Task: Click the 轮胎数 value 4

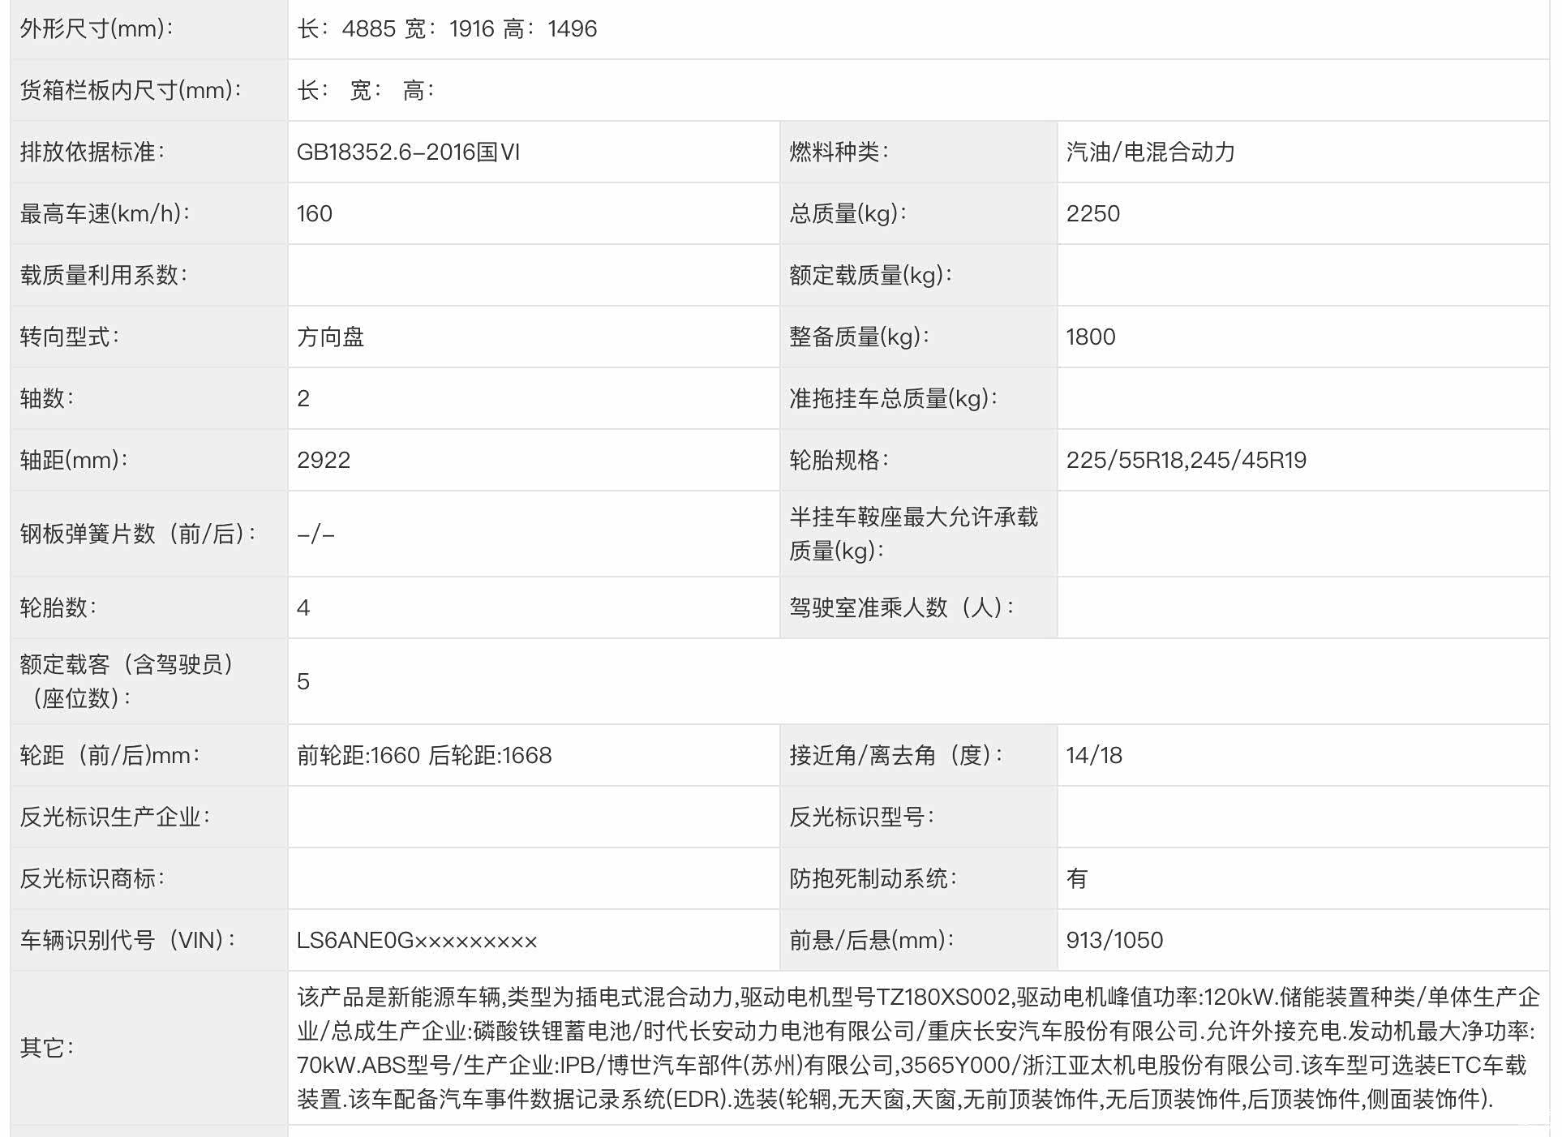Action: pos(303,608)
